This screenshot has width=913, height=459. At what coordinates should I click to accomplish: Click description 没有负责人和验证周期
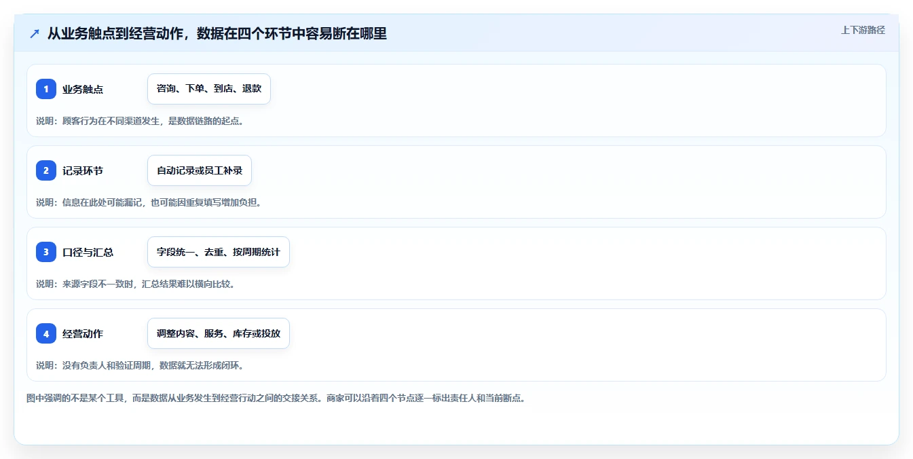[139, 365]
